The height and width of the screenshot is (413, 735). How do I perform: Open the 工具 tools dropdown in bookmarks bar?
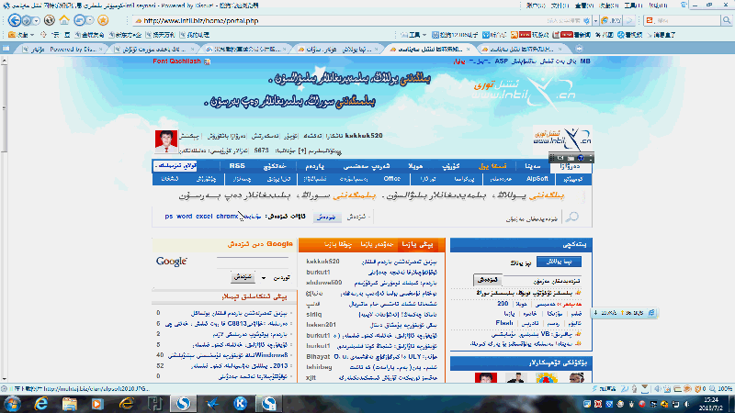[x=414, y=35]
